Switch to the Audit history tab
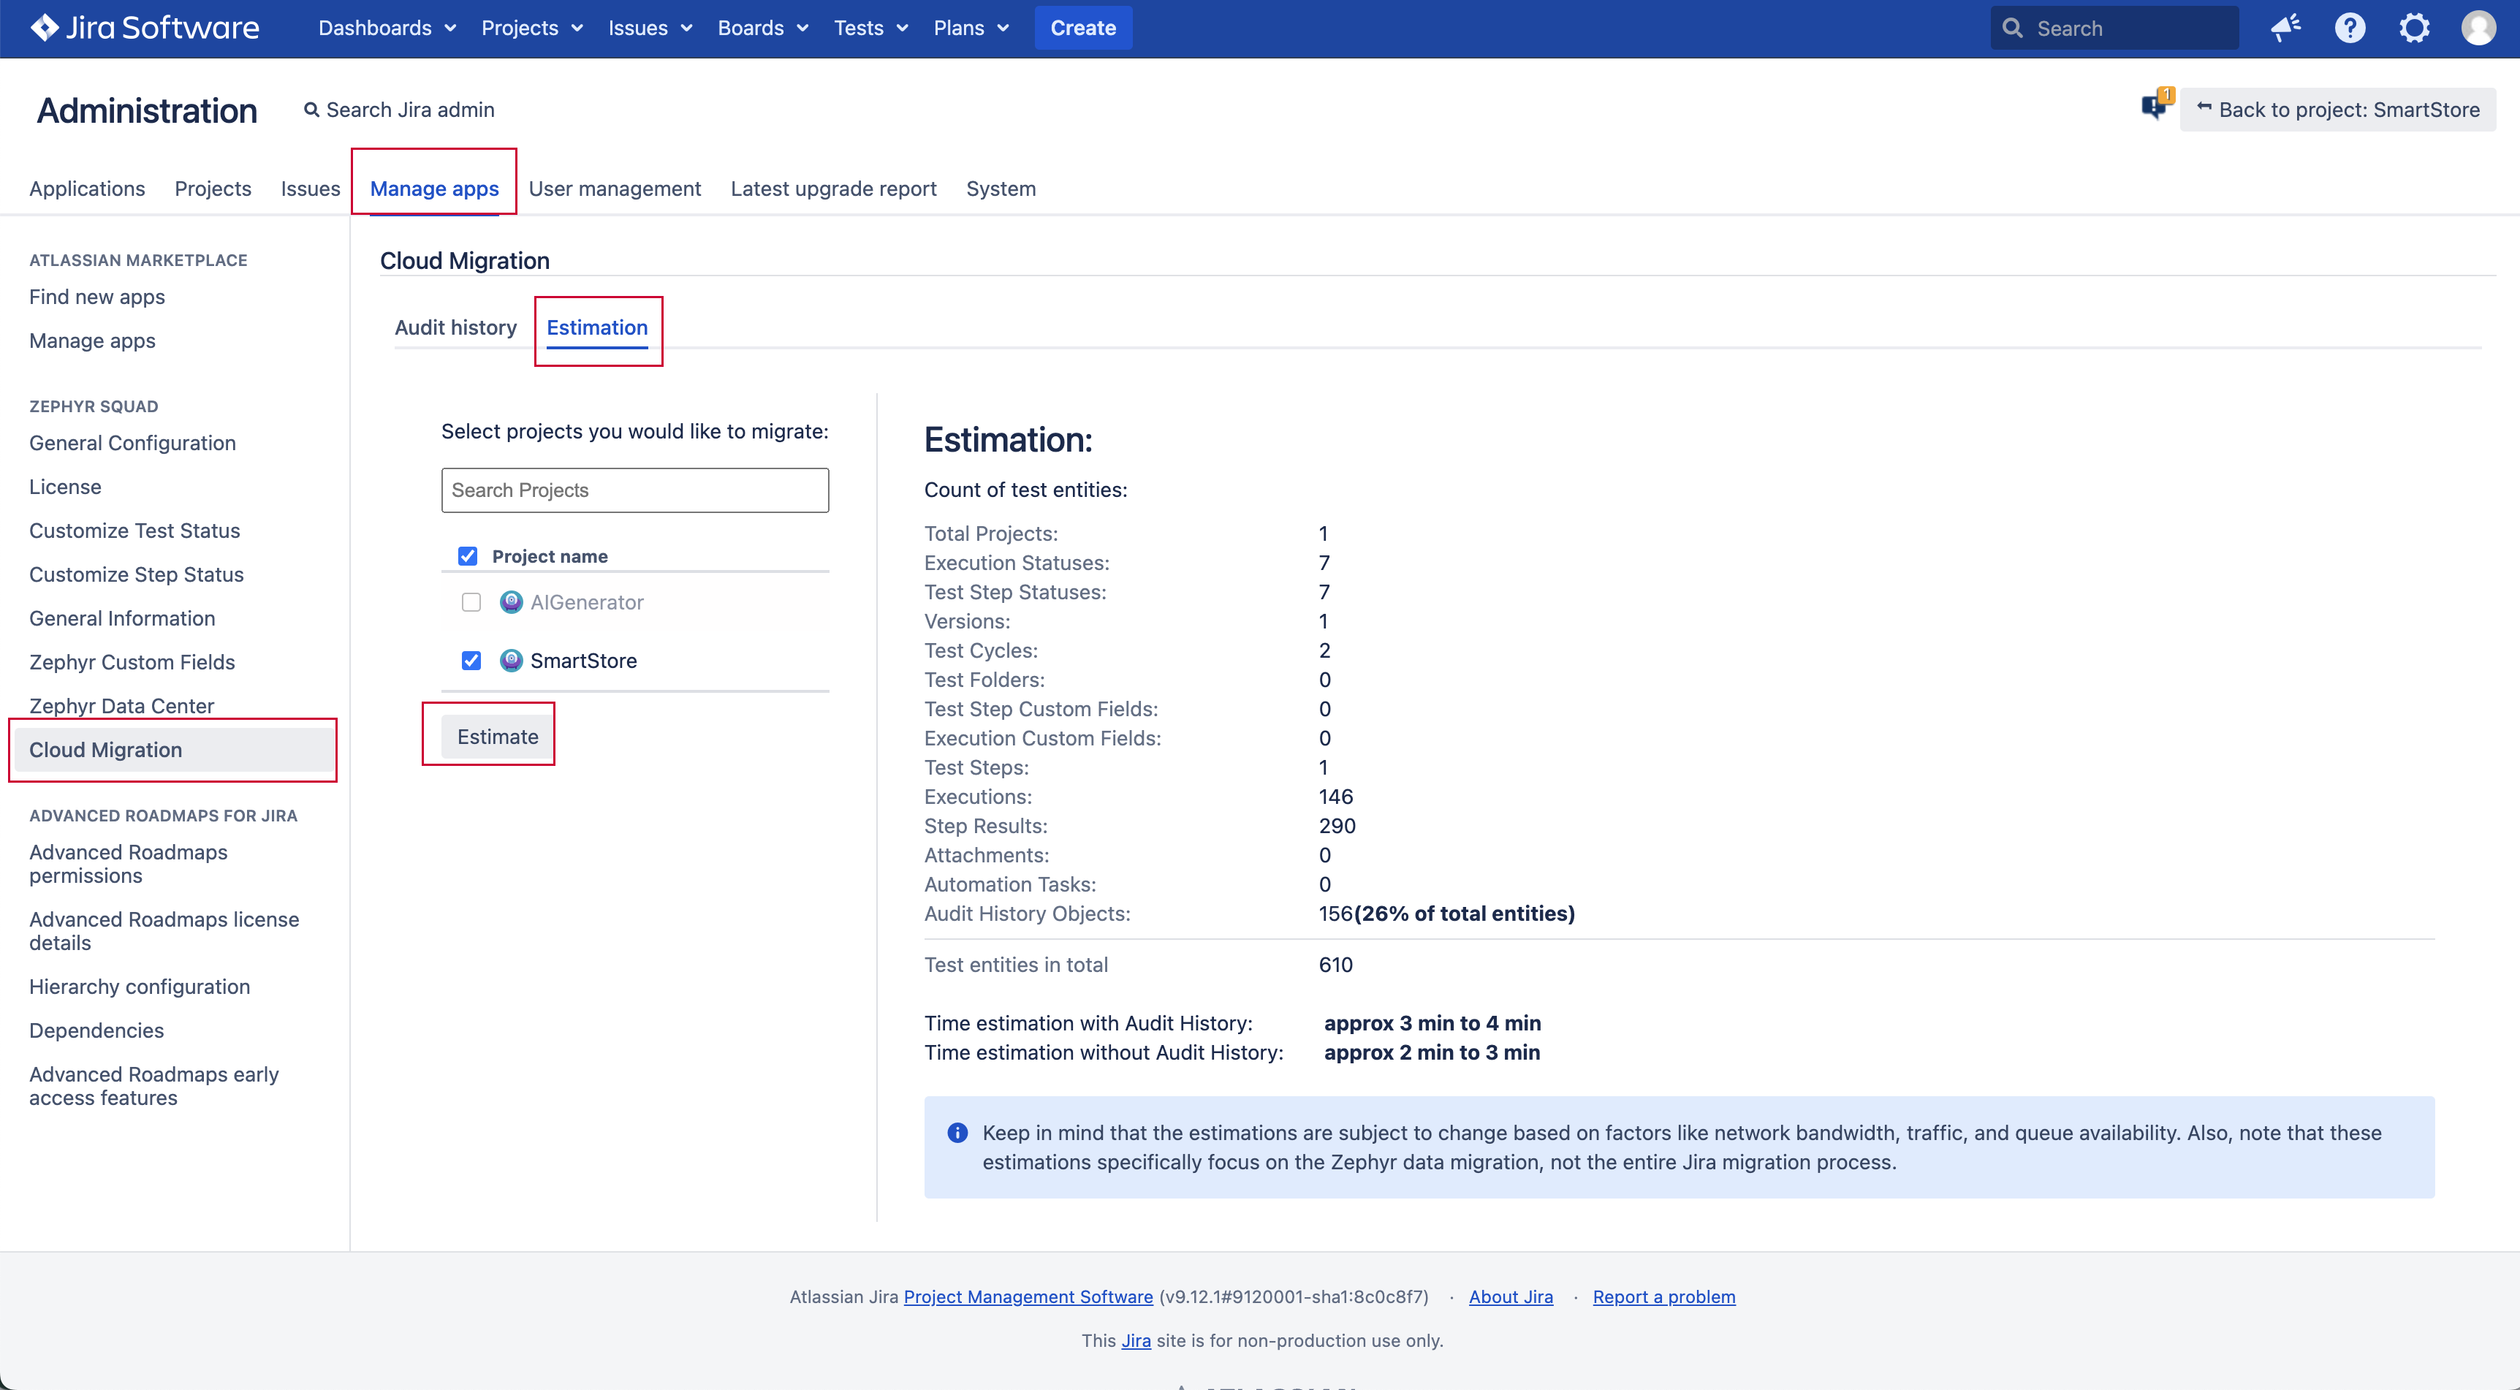2520x1390 pixels. (454, 327)
